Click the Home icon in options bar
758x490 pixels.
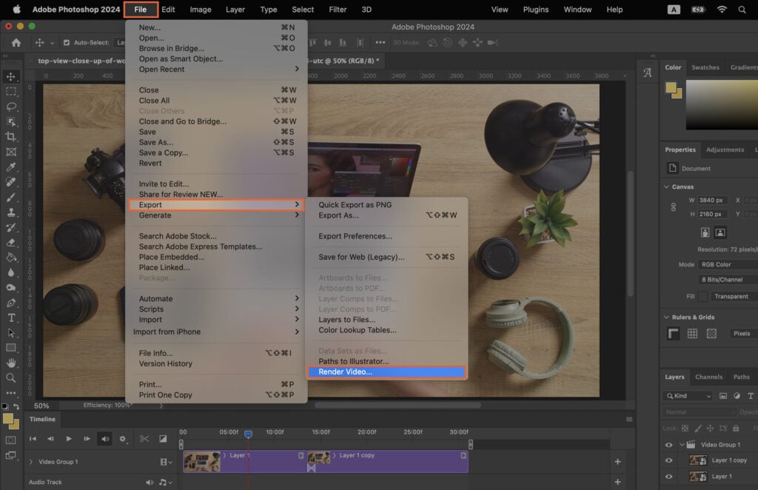[16, 43]
